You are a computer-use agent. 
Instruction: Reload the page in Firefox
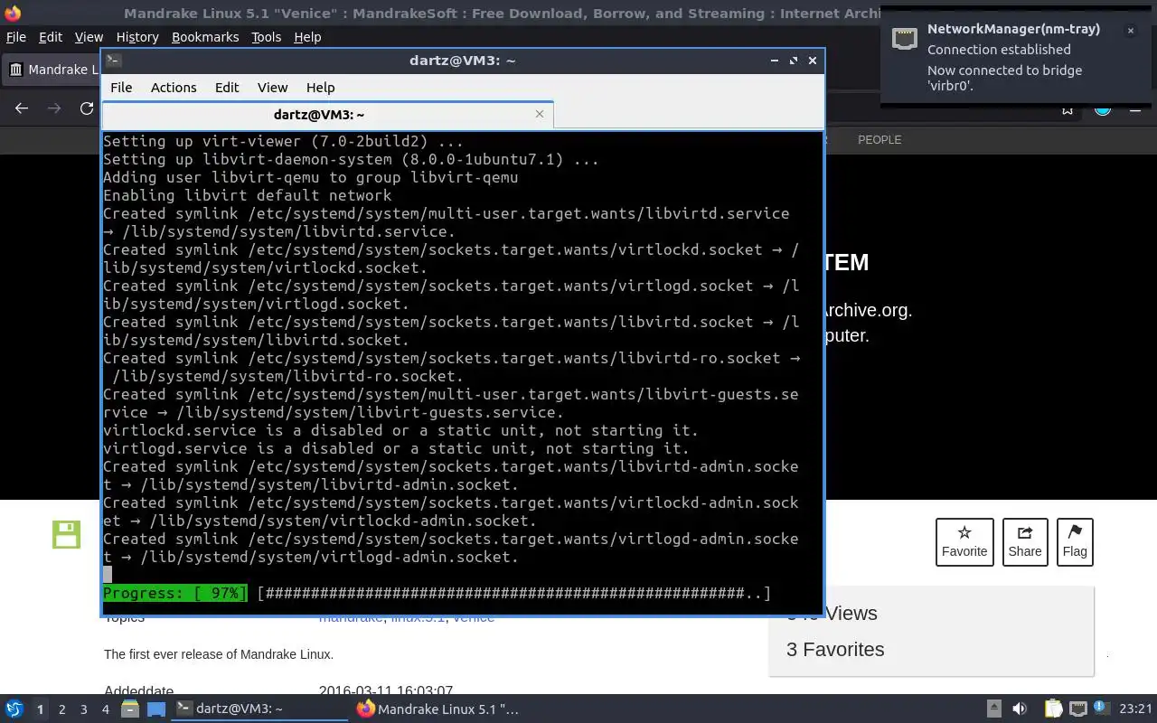87,108
